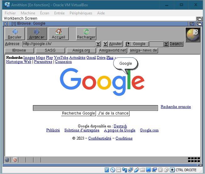The height and width of the screenshot is (174, 205).
Task: Click the VirtualBox keyboard capture arrow icon
Action: 172,170
